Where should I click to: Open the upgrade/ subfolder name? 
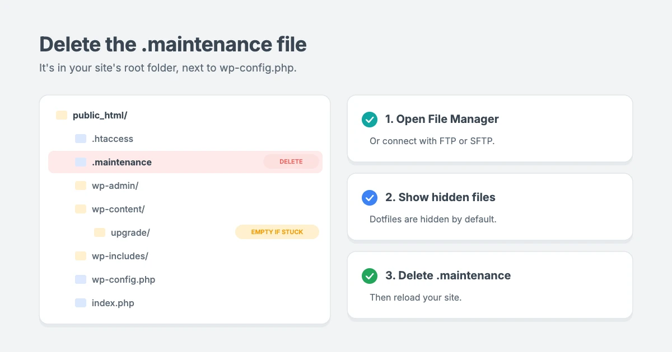pos(130,232)
